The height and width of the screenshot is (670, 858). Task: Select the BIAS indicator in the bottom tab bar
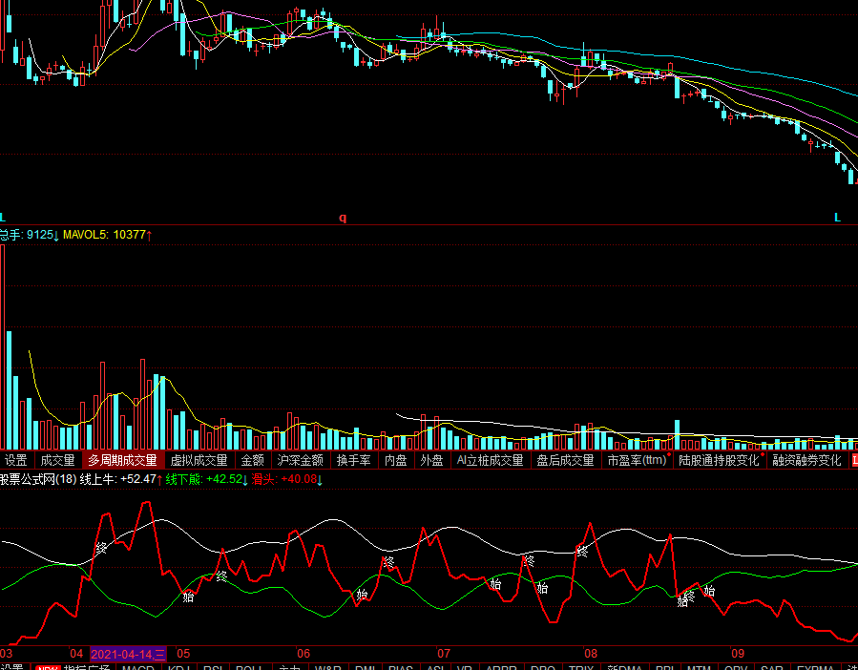(x=401, y=667)
